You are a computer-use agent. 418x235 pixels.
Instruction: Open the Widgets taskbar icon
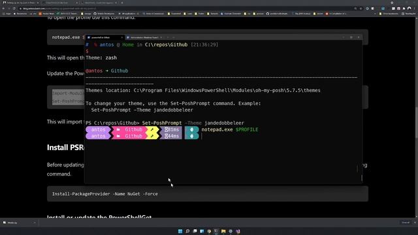(202, 231)
